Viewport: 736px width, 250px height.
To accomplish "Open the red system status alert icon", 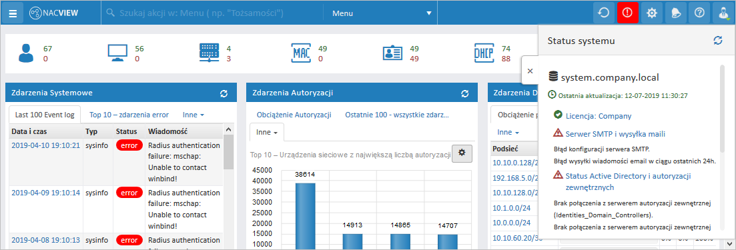I will [x=628, y=13].
